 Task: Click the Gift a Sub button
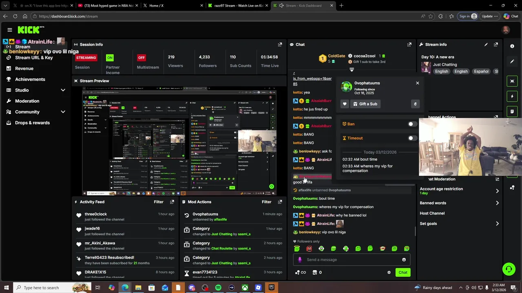coord(365,104)
